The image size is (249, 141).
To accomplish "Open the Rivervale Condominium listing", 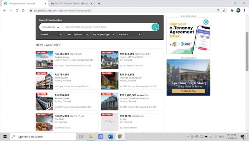I will [131, 78].
